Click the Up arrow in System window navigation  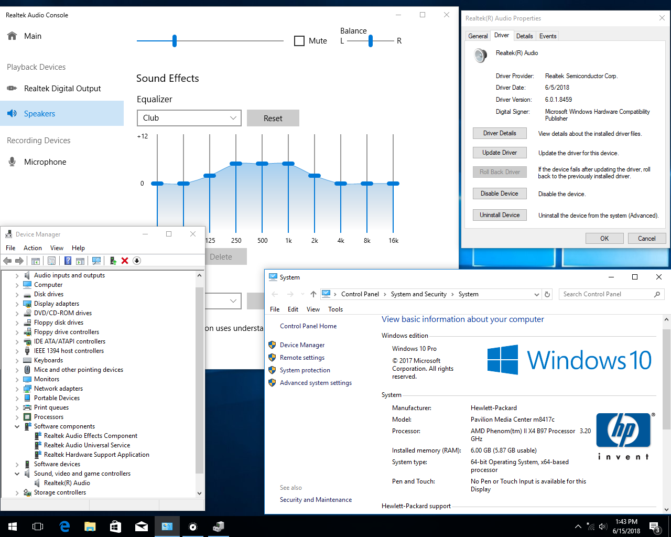[313, 294]
